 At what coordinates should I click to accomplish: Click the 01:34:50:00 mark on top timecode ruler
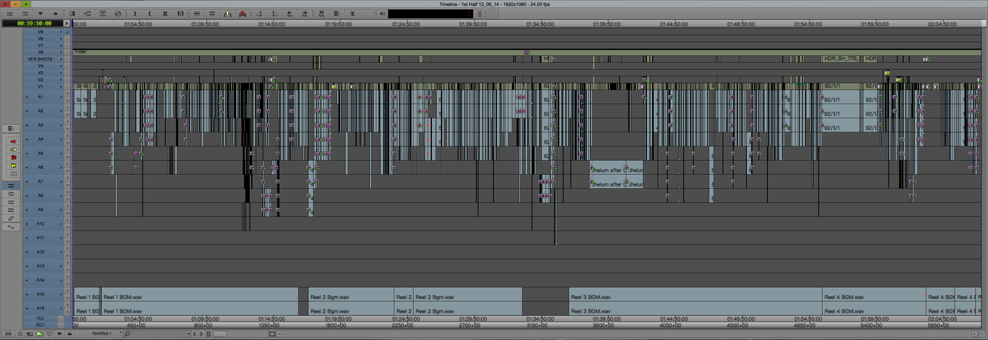(540, 24)
